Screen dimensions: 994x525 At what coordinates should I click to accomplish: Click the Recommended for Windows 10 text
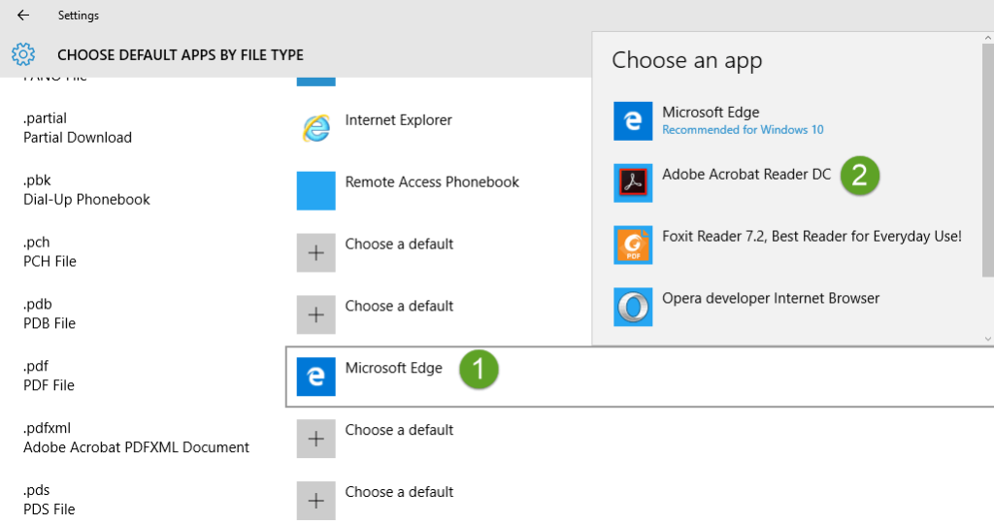tap(743, 130)
